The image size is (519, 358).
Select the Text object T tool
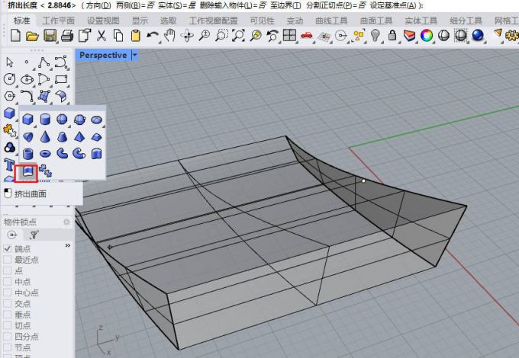[9, 164]
